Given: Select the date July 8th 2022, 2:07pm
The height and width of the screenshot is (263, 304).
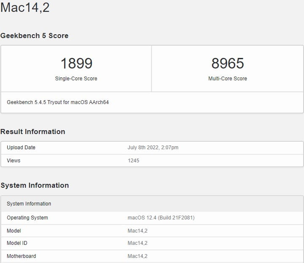Looking at the screenshot, I should [153, 148].
